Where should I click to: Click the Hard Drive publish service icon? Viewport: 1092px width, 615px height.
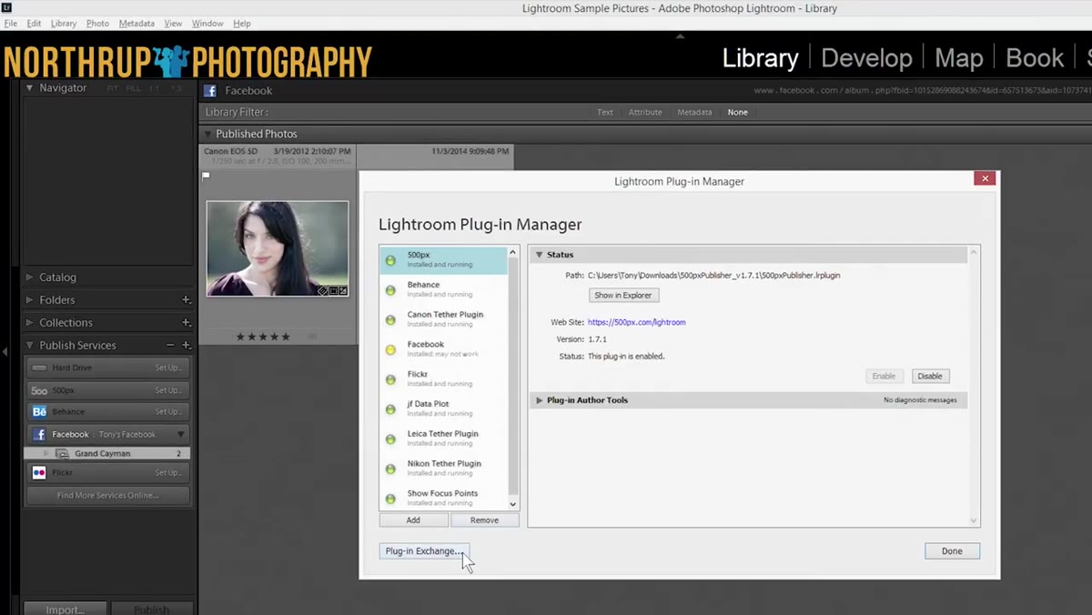coord(39,368)
